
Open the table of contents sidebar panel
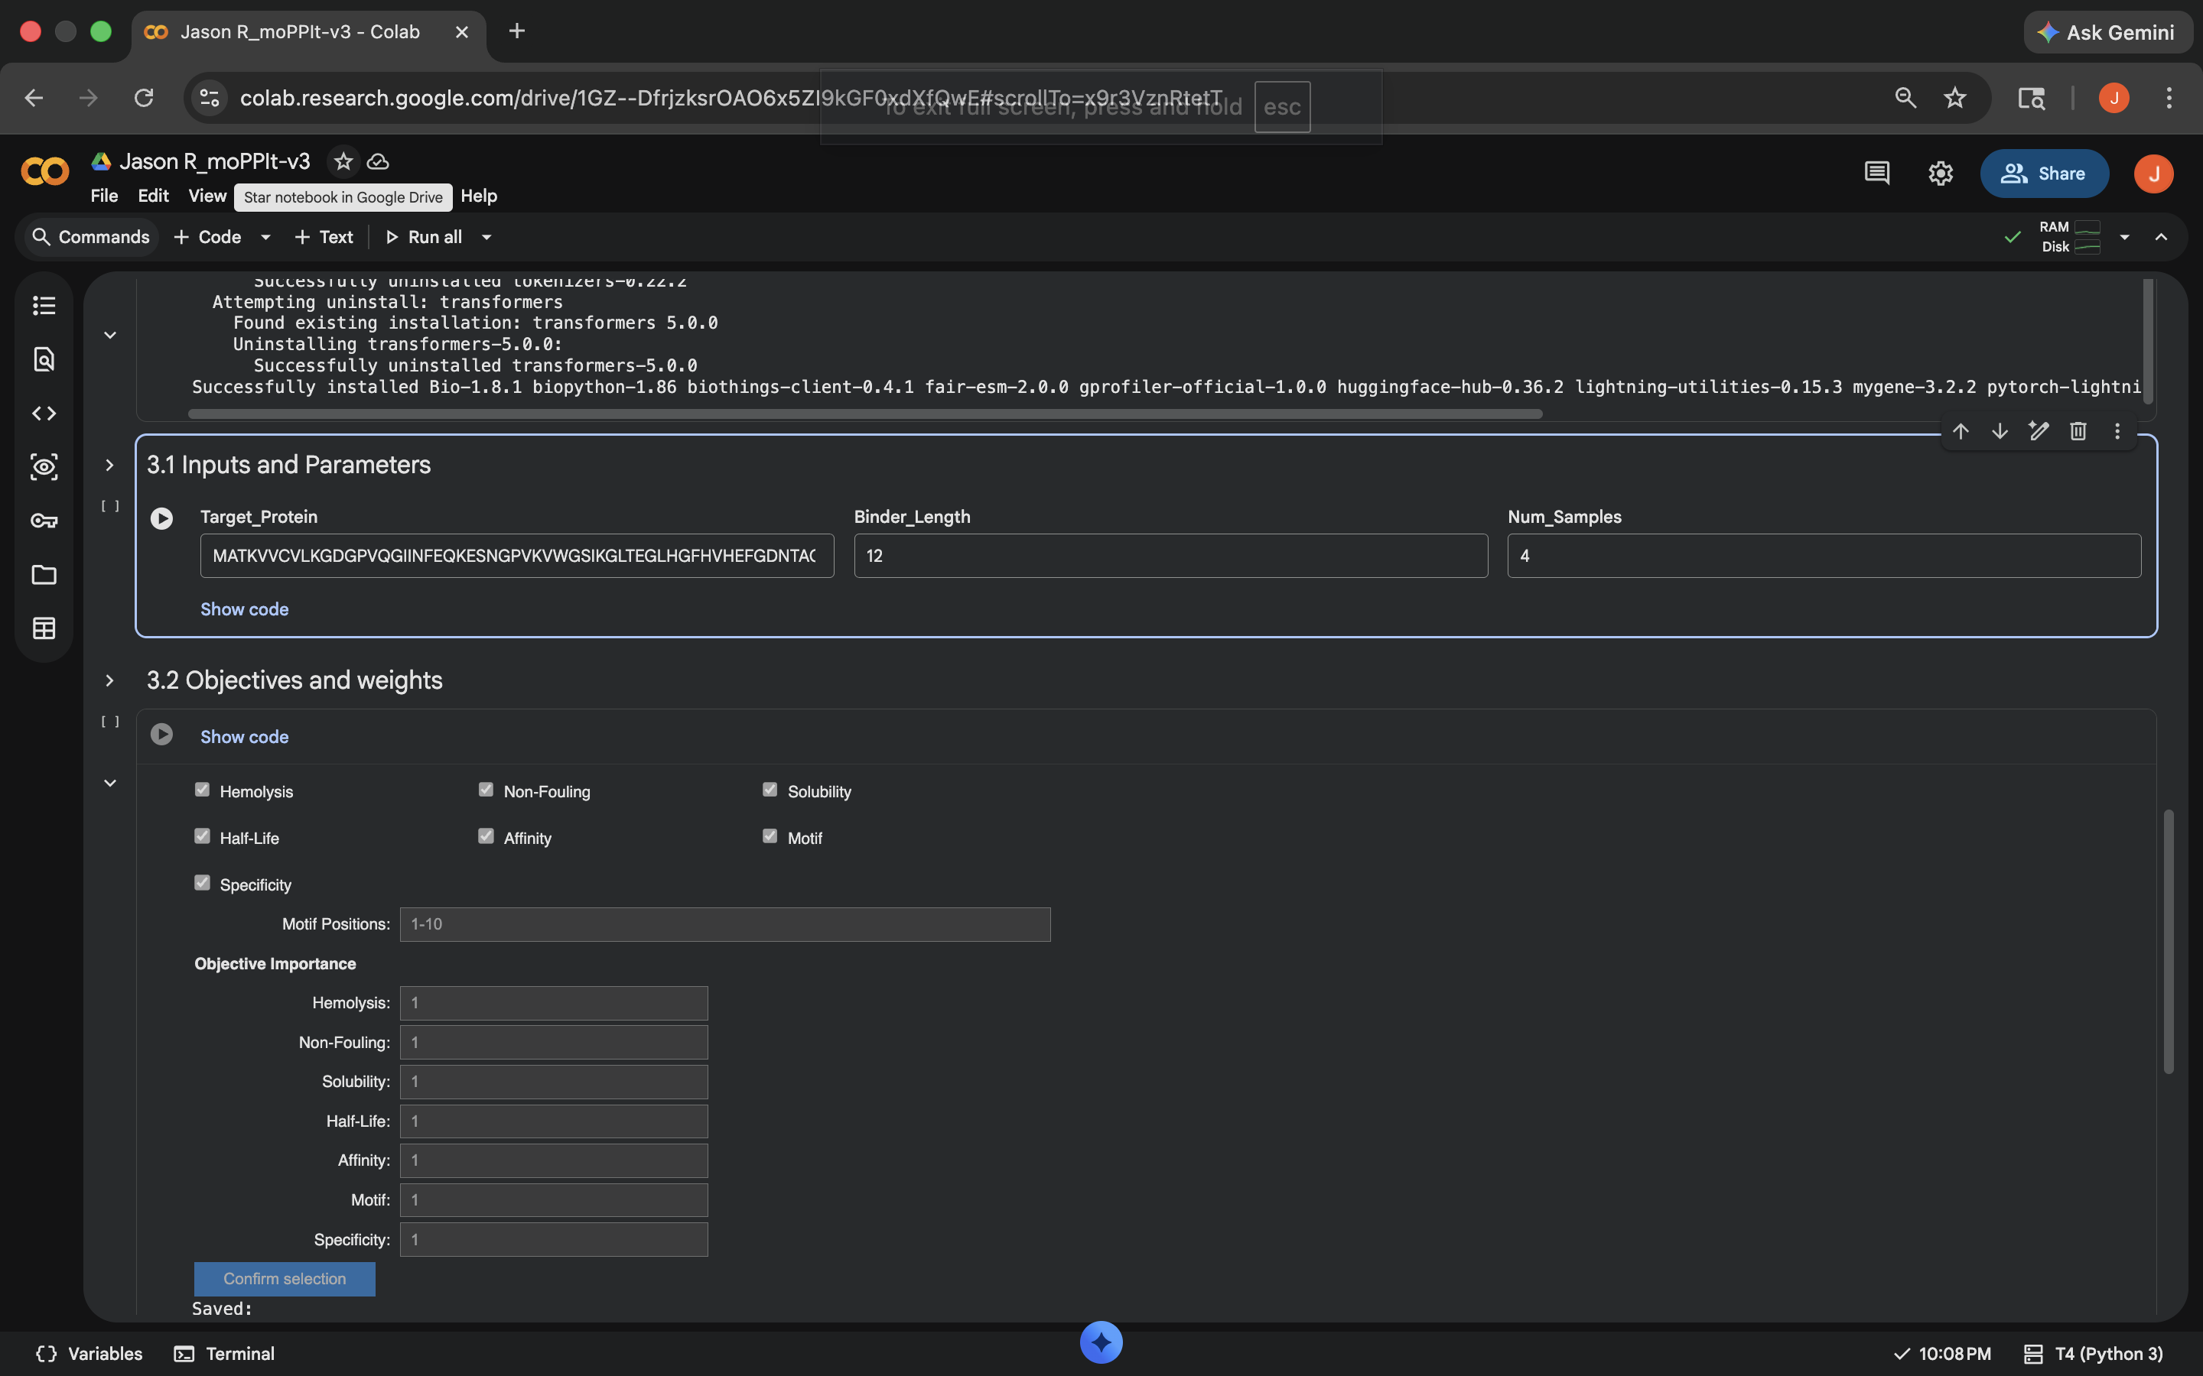click(x=44, y=306)
